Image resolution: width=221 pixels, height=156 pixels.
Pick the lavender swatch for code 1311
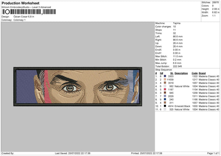pos(165,96)
